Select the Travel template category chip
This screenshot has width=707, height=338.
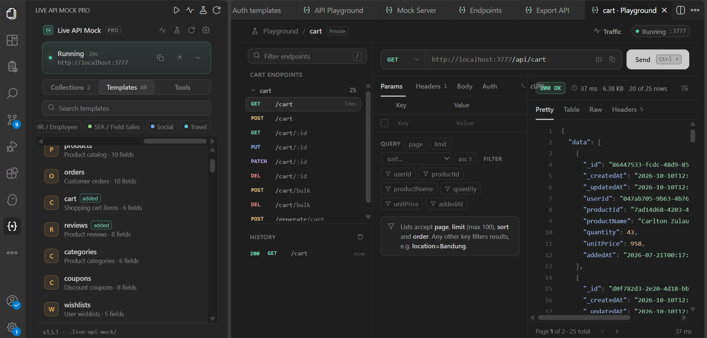[195, 127]
